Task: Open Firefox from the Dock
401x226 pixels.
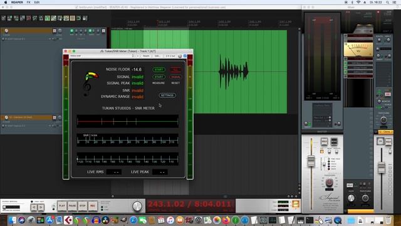Action: click(x=226, y=220)
